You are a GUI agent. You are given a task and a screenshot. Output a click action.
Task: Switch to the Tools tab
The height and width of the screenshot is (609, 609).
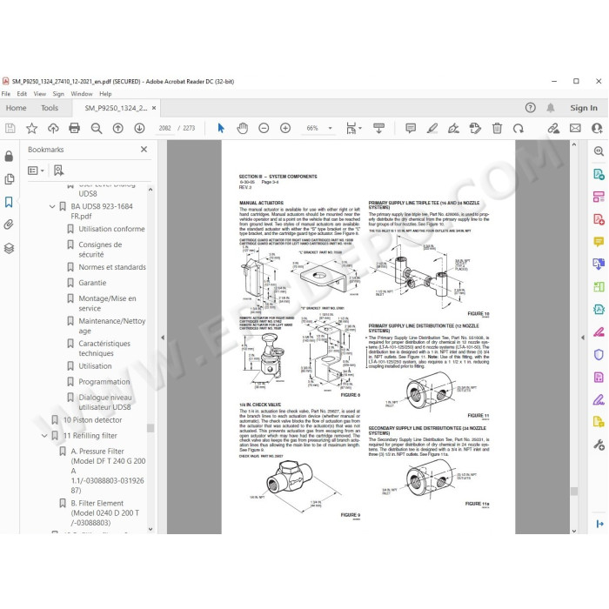pyautogui.click(x=50, y=108)
